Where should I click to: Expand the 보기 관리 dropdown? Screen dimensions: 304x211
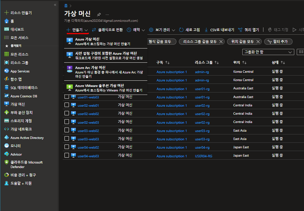(x=162, y=30)
